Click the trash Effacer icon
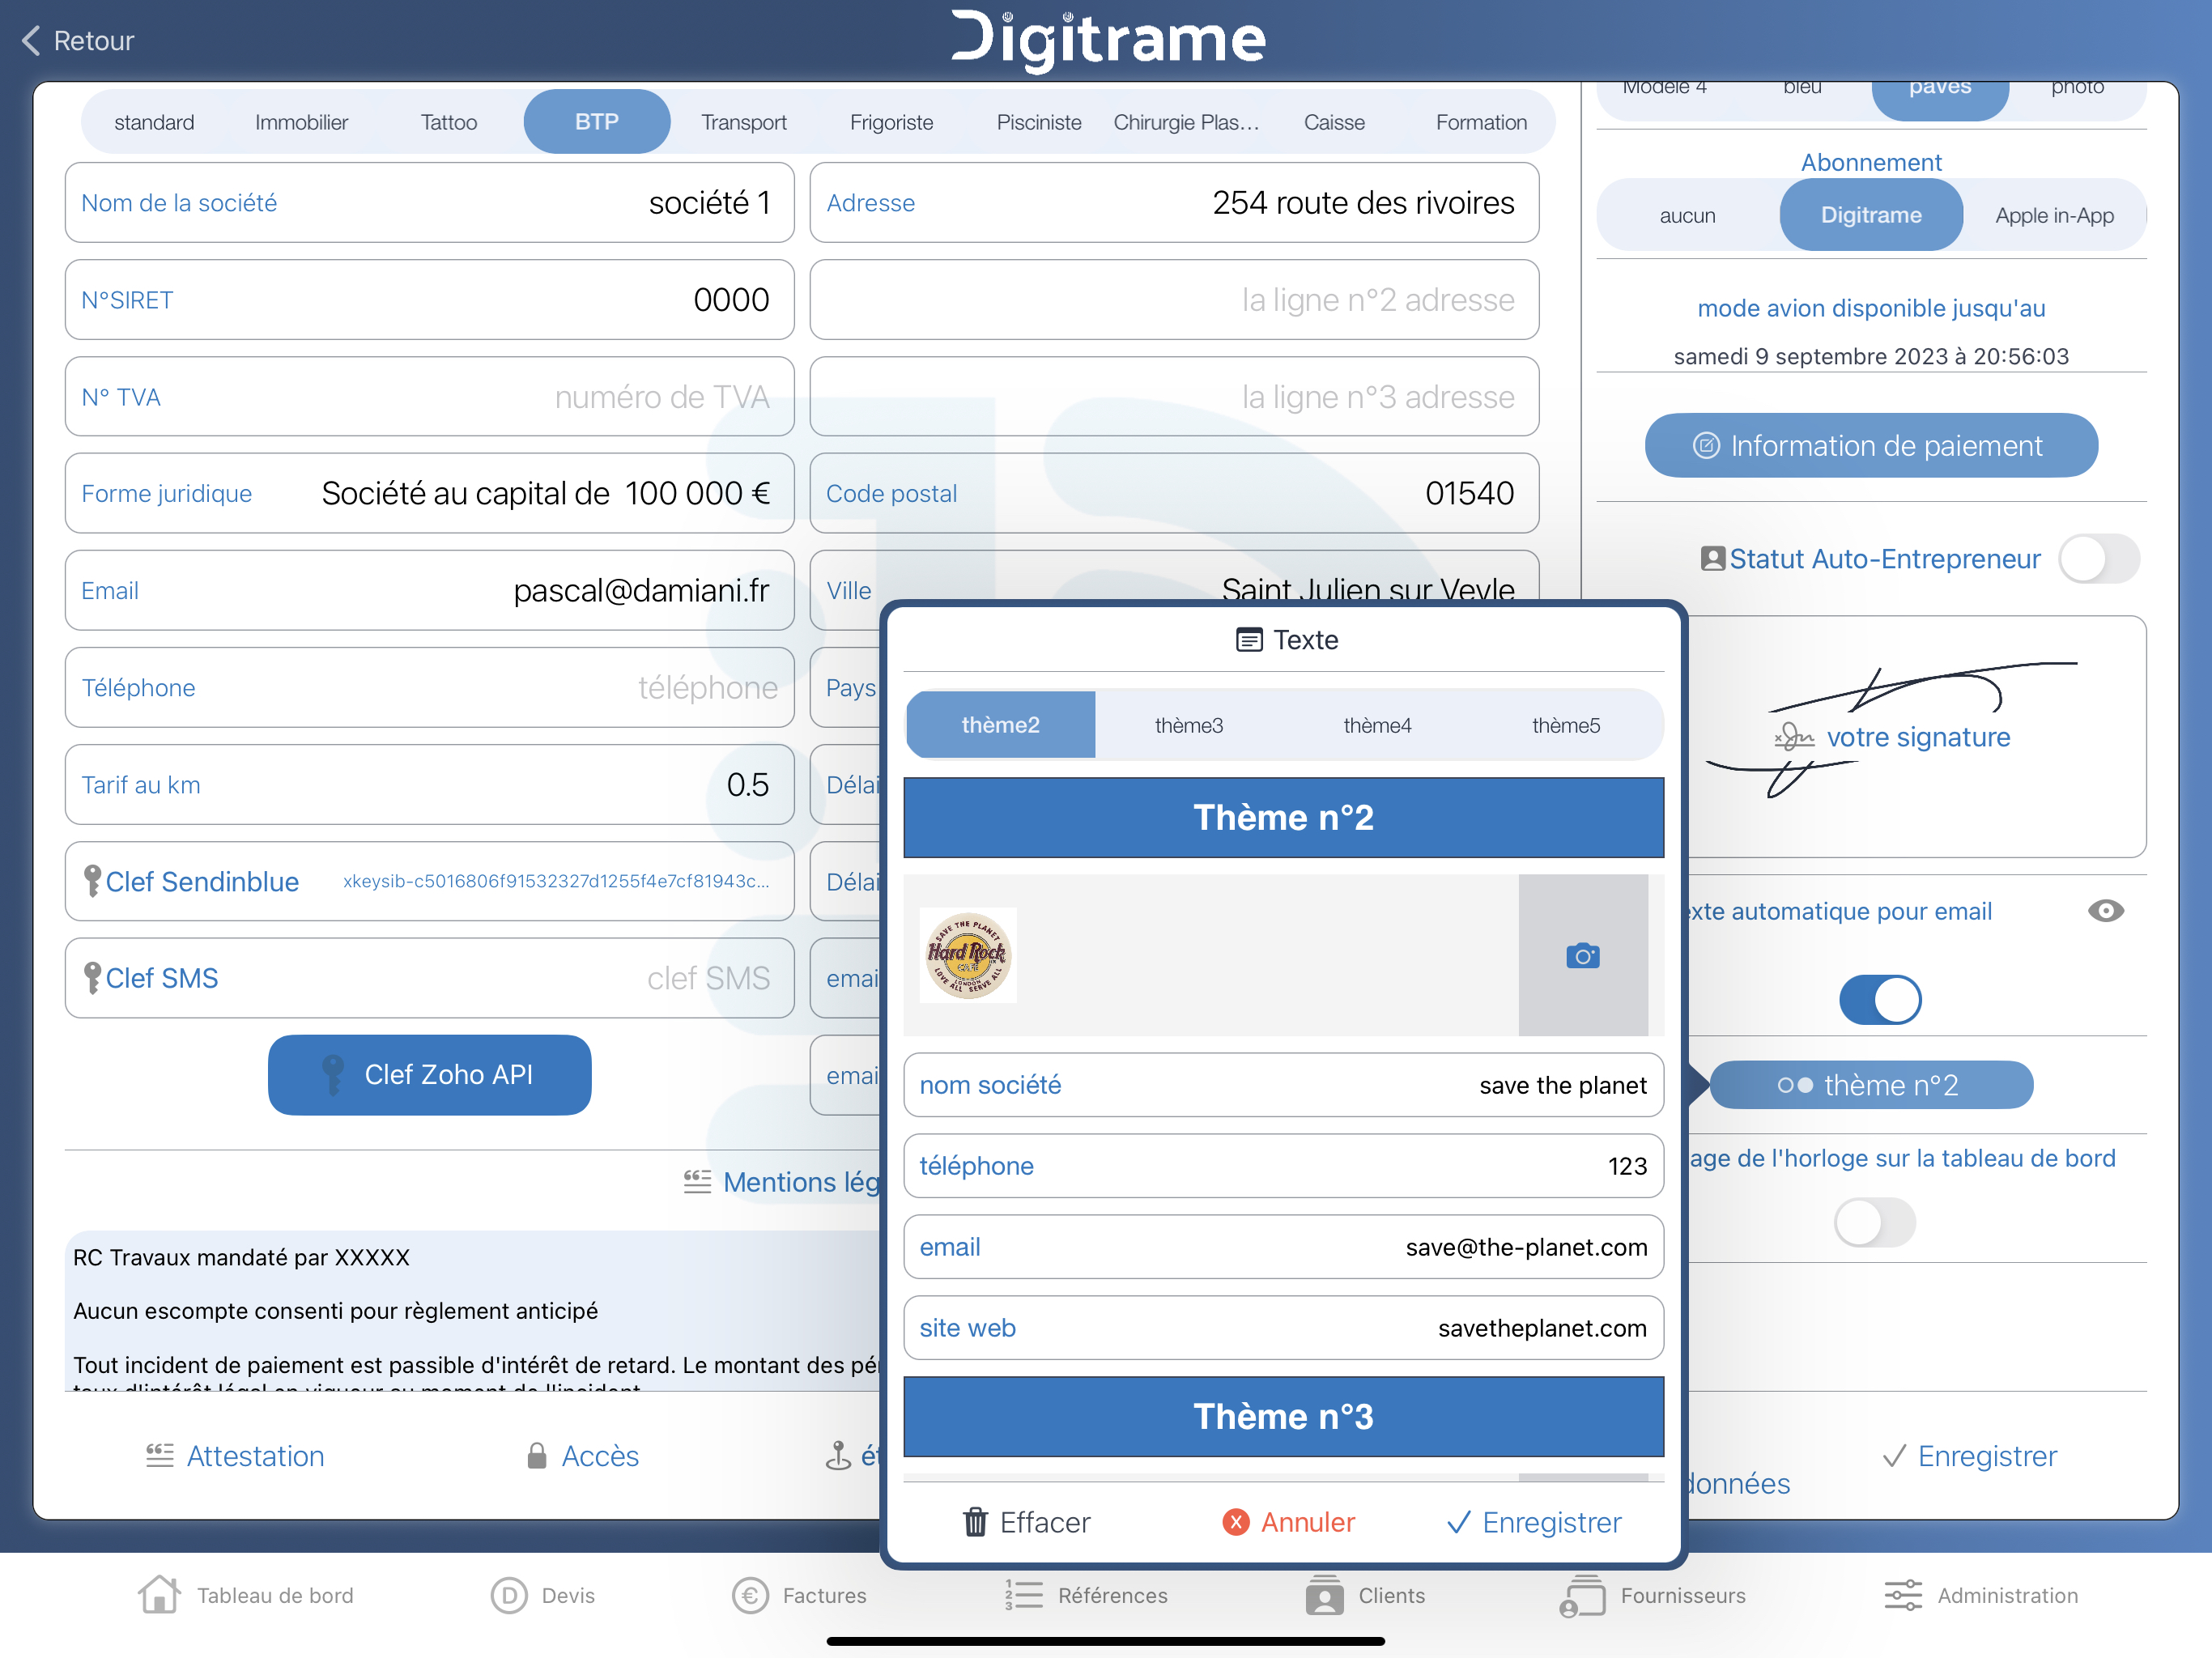The image size is (2212, 1658). tap(974, 1522)
